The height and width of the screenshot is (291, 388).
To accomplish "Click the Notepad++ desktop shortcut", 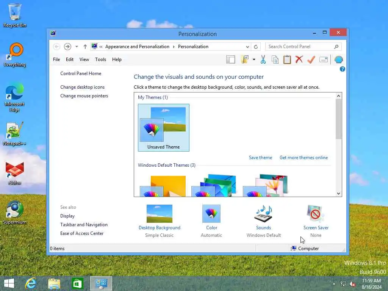I will [15, 134].
